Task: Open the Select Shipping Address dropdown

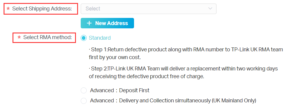Action: pyautogui.click(x=149, y=9)
